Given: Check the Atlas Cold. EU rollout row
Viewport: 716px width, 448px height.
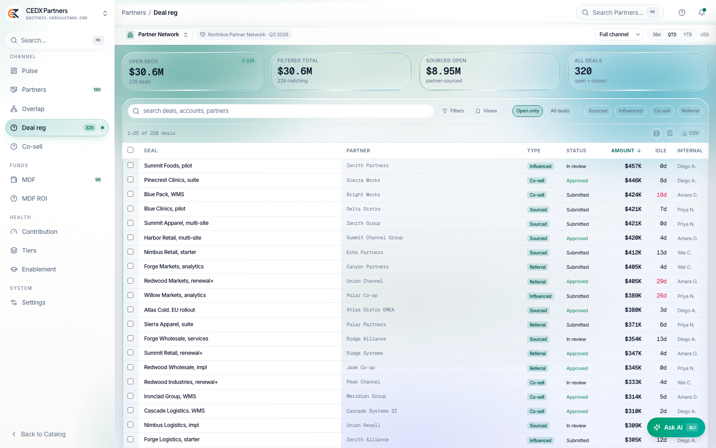Looking at the screenshot, I should click(130, 310).
